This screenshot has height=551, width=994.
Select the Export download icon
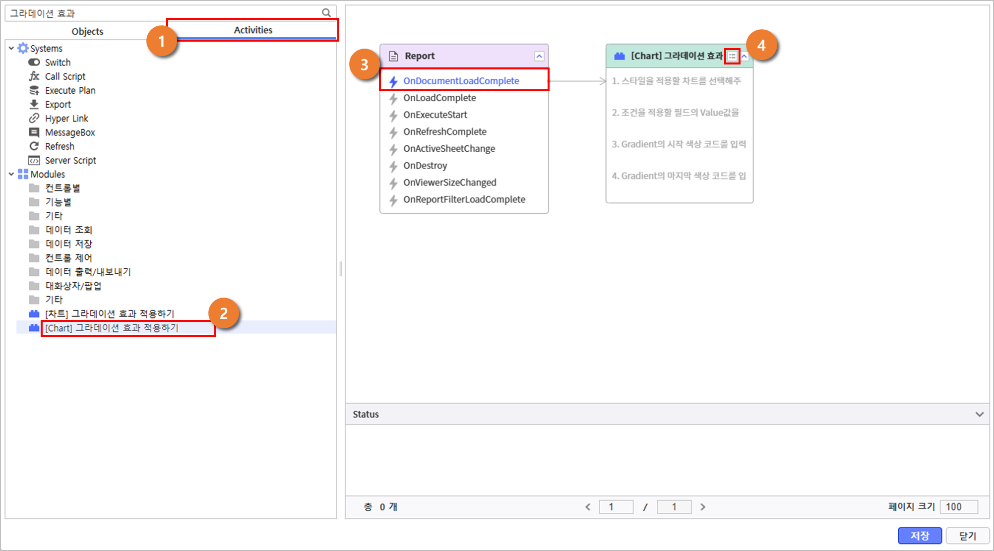tap(34, 104)
